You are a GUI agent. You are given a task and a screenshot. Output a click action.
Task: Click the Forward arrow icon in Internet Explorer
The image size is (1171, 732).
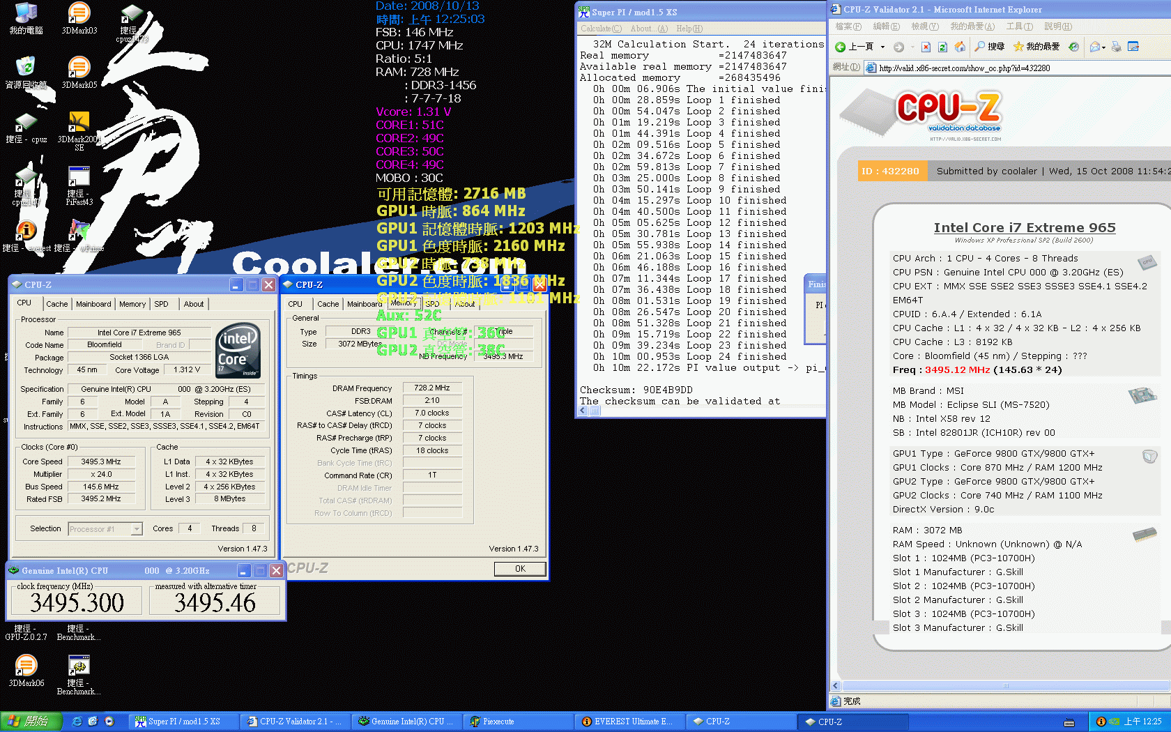tap(898, 47)
